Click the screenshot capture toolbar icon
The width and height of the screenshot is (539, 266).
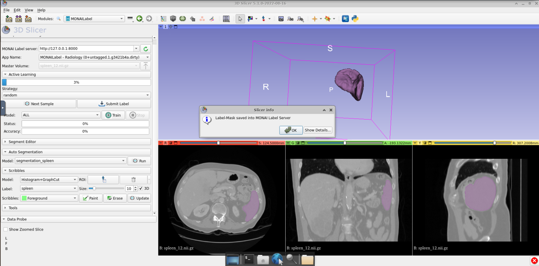281,19
